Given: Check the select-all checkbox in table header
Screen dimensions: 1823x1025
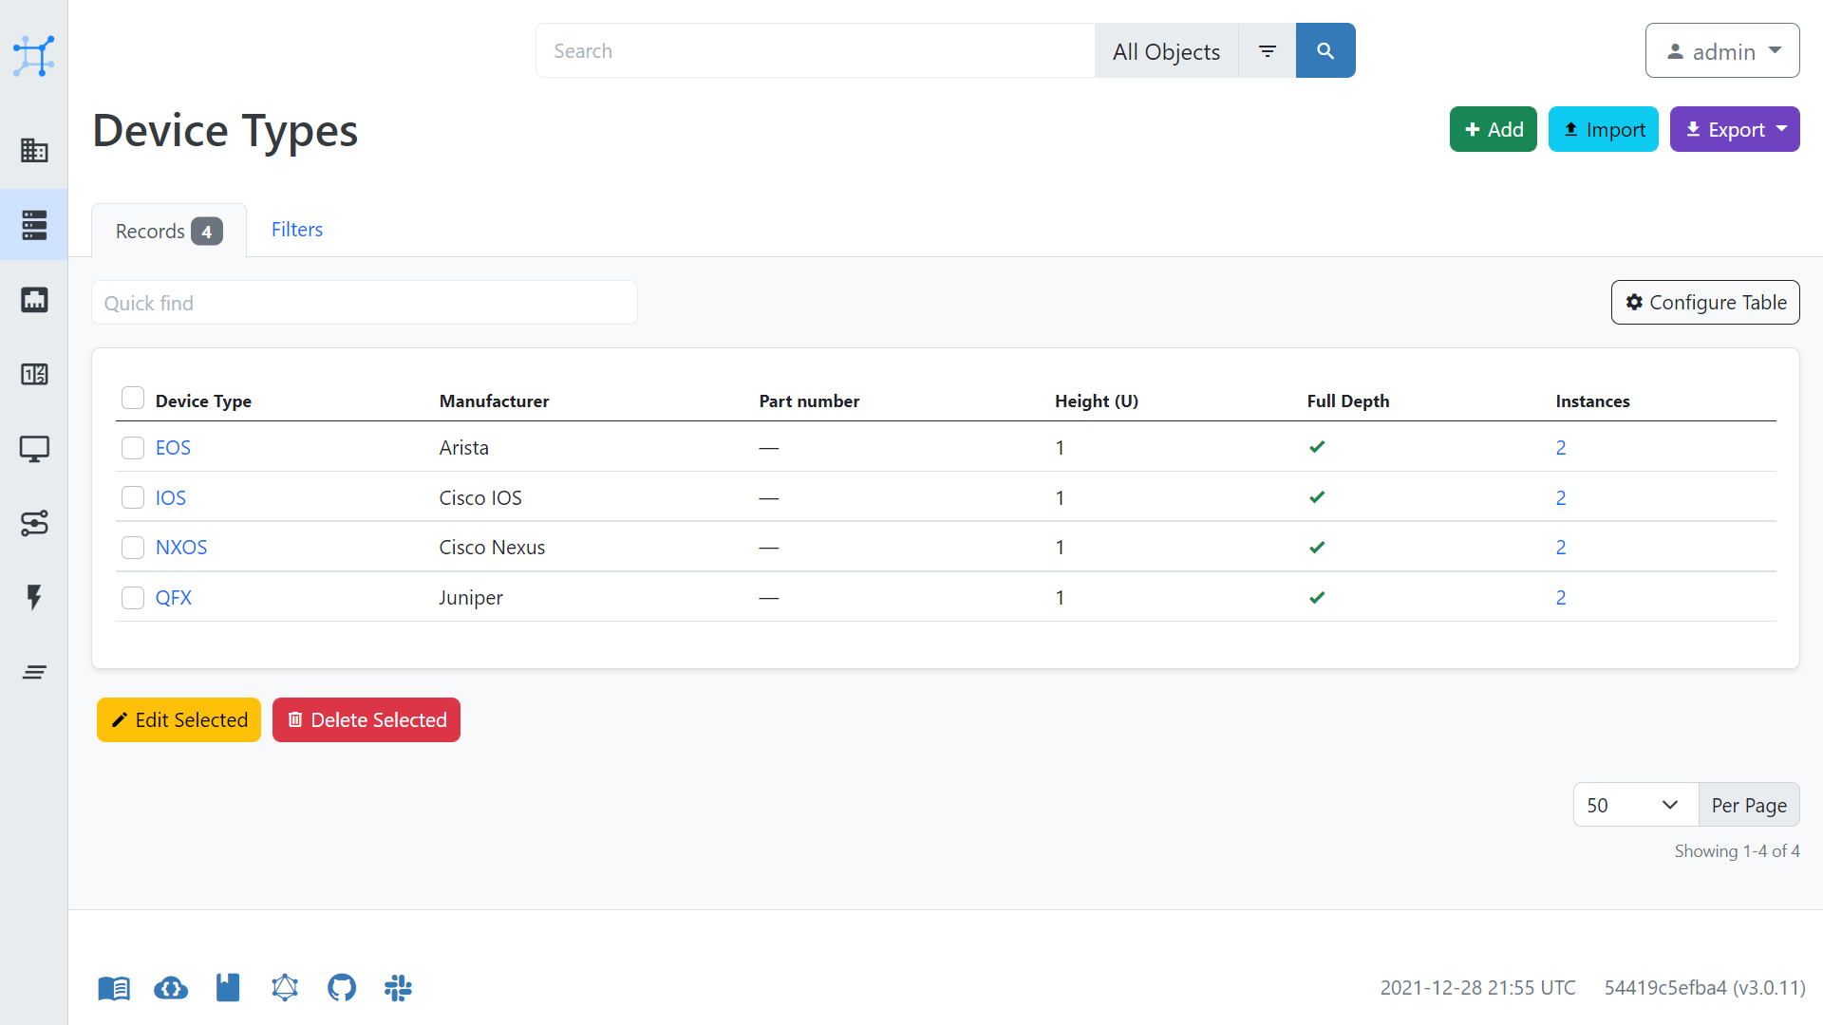Looking at the screenshot, I should 132,397.
